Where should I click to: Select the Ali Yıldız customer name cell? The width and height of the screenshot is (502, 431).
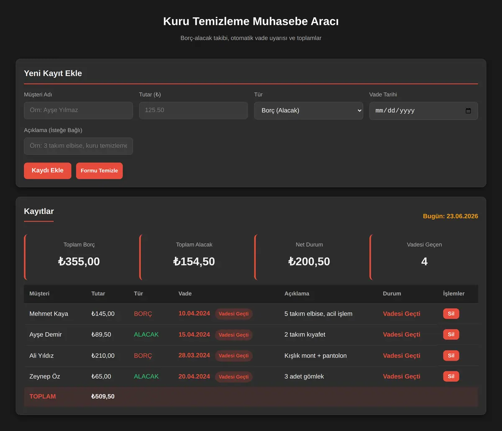[41, 356]
